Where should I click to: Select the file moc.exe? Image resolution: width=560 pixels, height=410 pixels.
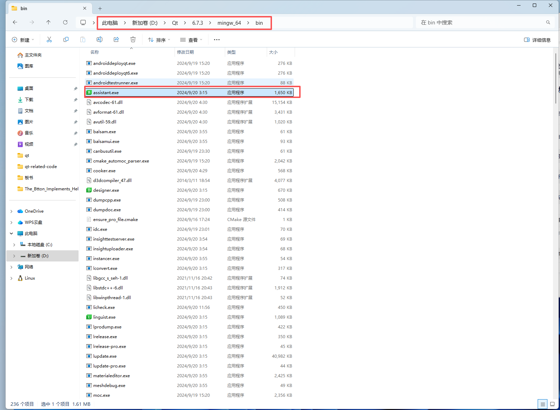click(x=190, y=395)
